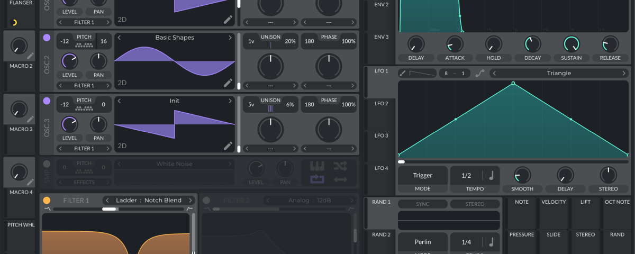
Task: Enable sample random phase shuffle icon
Action: [340, 166]
